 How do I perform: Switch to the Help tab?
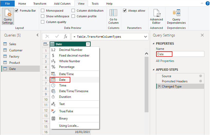[x=109, y=4]
